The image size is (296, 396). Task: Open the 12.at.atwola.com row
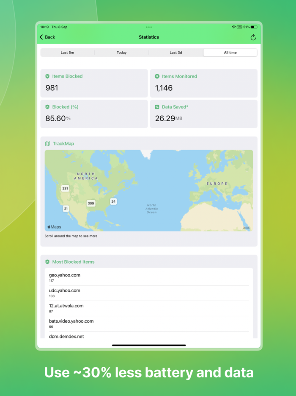click(x=149, y=308)
